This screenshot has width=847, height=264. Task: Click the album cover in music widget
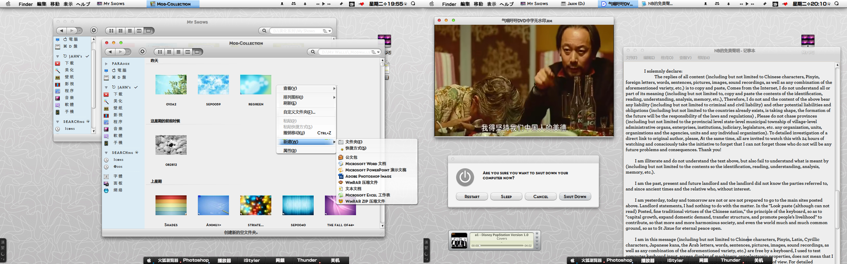(x=459, y=241)
